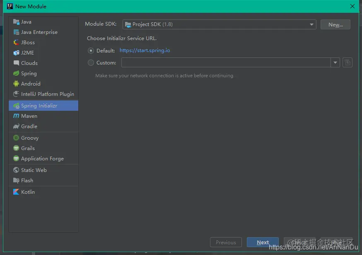This screenshot has width=362, height=255.
Task: Click the Gradle elephant icon
Action: pos(16,126)
